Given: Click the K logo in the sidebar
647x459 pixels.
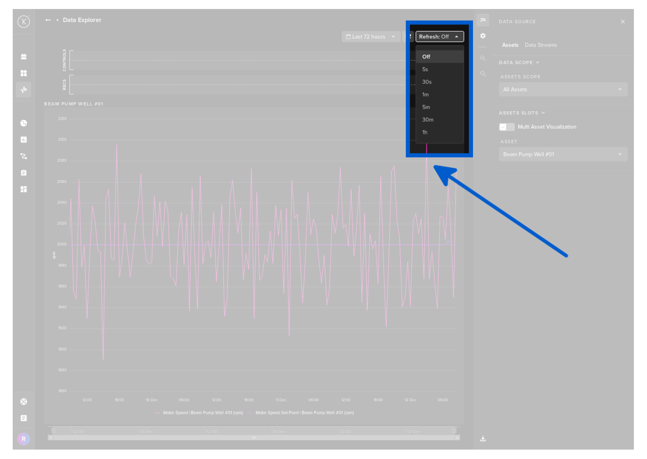Looking at the screenshot, I should click(24, 21).
